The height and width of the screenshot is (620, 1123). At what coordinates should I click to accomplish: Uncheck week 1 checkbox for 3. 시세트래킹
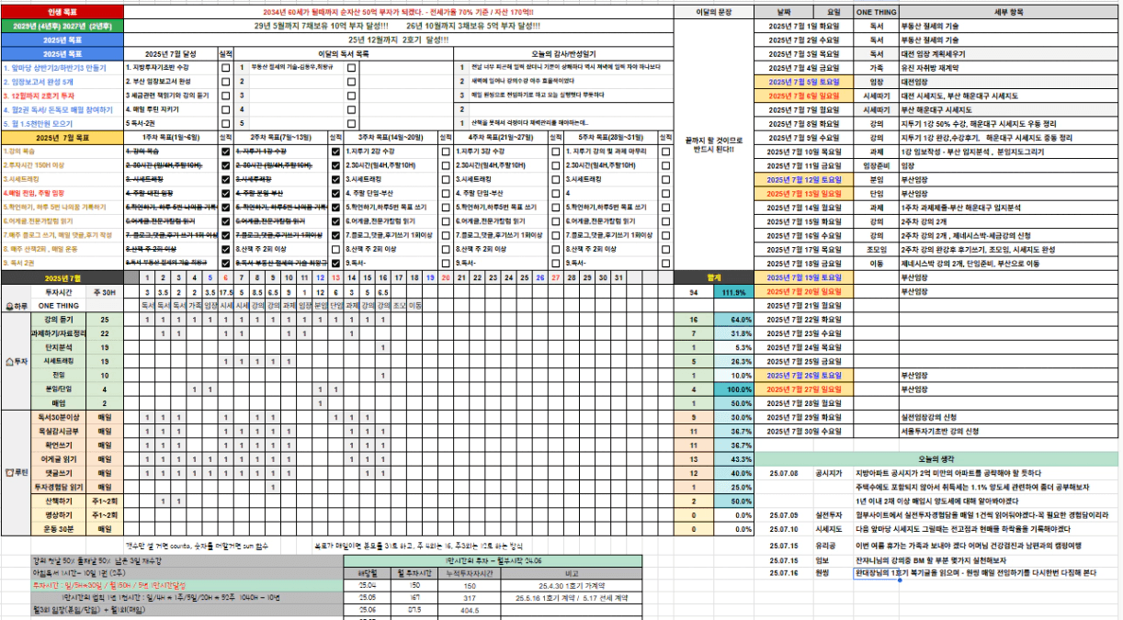225,178
